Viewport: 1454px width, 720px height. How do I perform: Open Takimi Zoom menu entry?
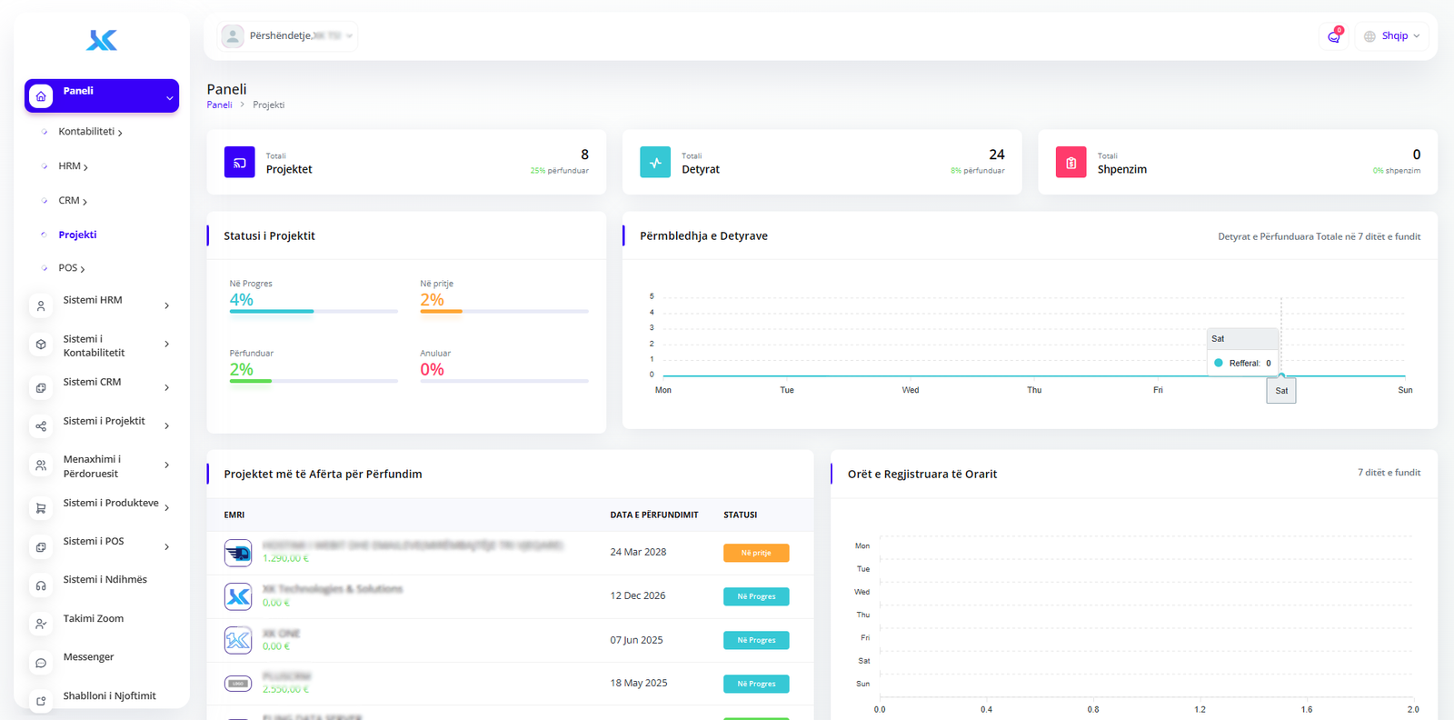(93, 618)
